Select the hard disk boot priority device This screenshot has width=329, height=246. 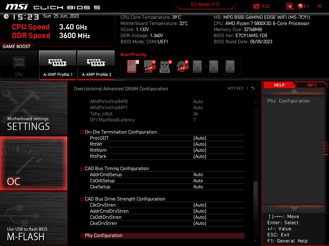[x=132, y=67]
